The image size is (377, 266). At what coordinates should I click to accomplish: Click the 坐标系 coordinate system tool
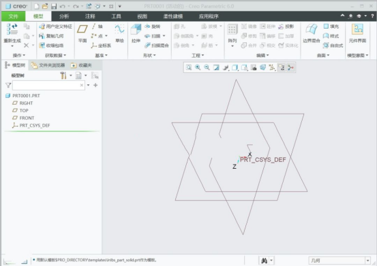pos(101,46)
